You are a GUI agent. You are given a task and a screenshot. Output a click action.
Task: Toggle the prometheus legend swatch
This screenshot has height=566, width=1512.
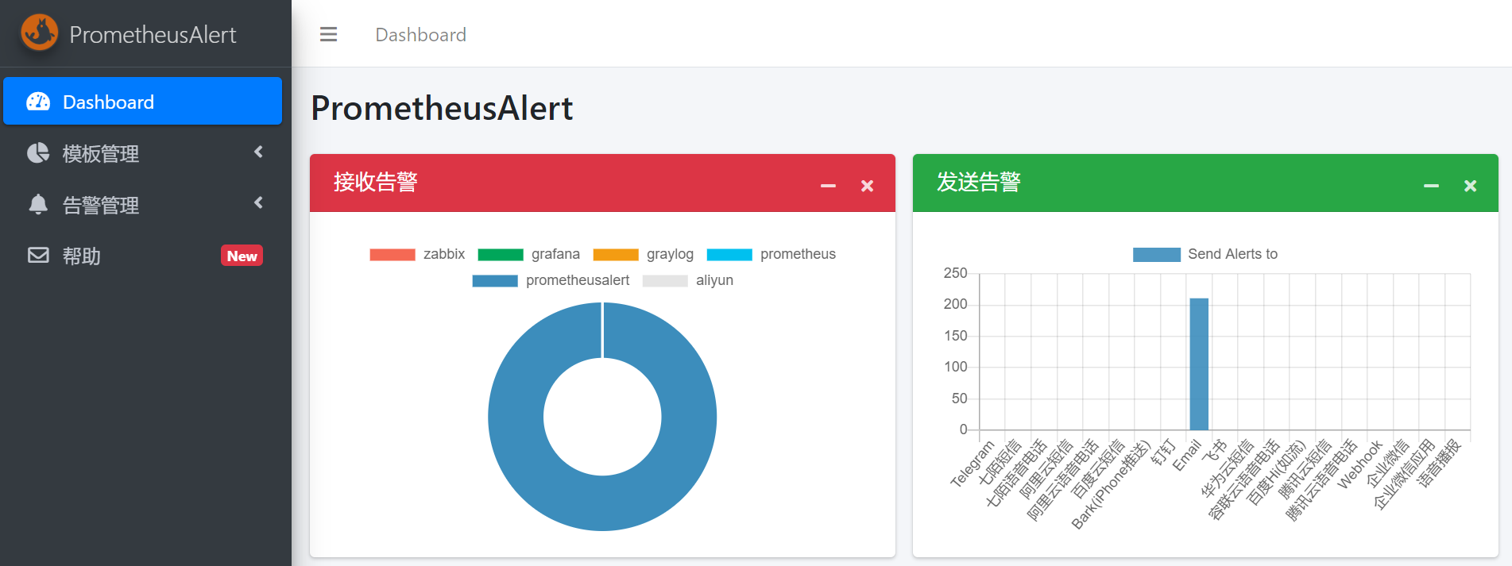[x=729, y=254]
